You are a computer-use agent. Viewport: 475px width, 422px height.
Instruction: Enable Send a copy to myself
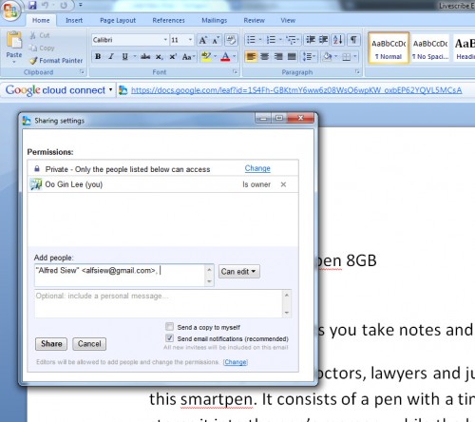(x=169, y=326)
